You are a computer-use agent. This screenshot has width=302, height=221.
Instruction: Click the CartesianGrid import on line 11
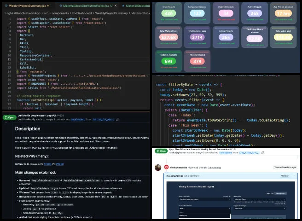(31, 59)
